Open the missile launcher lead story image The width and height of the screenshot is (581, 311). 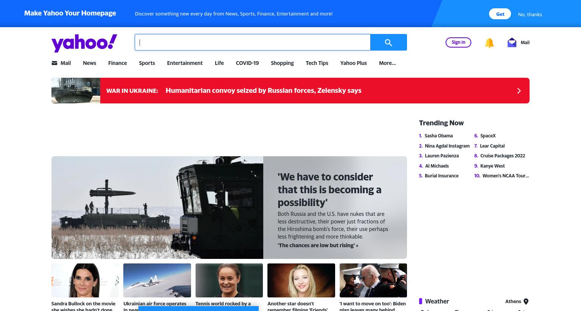(157, 208)
